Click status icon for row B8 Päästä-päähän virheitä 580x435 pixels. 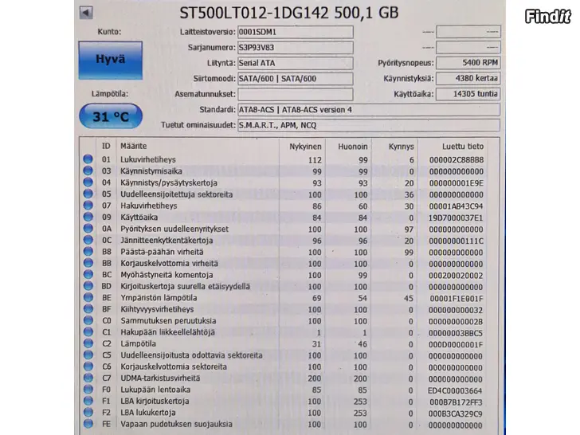coord(88,251)
